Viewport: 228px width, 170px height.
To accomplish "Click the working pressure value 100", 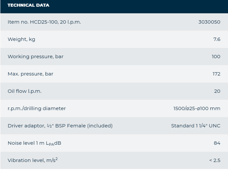I will coord(216,57).
